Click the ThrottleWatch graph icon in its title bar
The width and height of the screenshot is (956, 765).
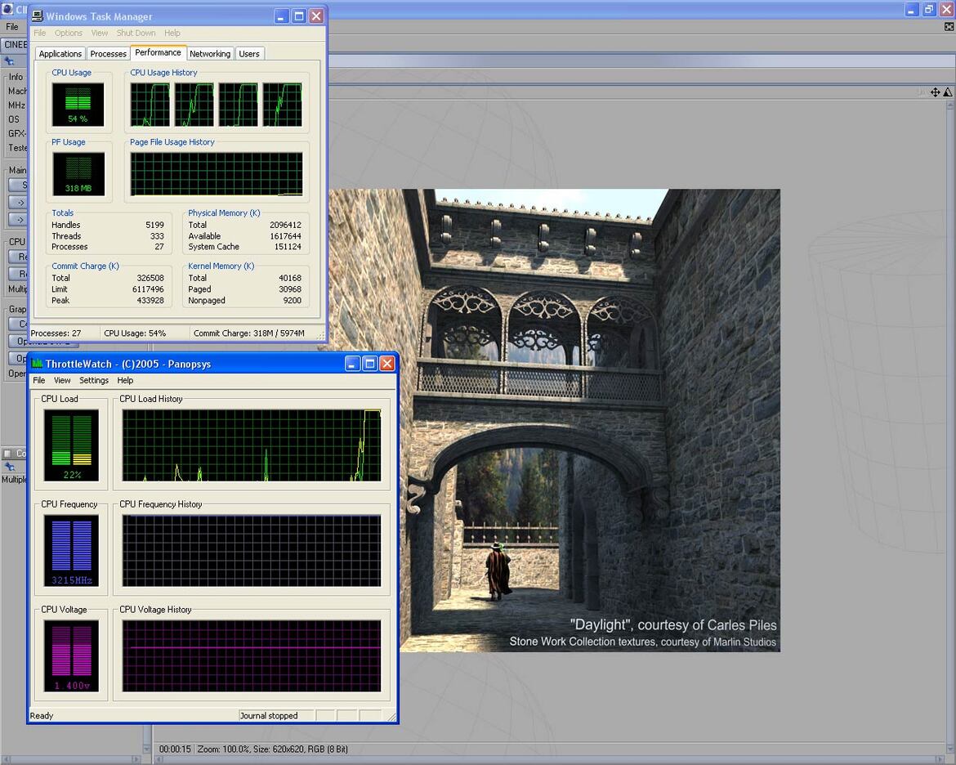(x=36, y=365)
